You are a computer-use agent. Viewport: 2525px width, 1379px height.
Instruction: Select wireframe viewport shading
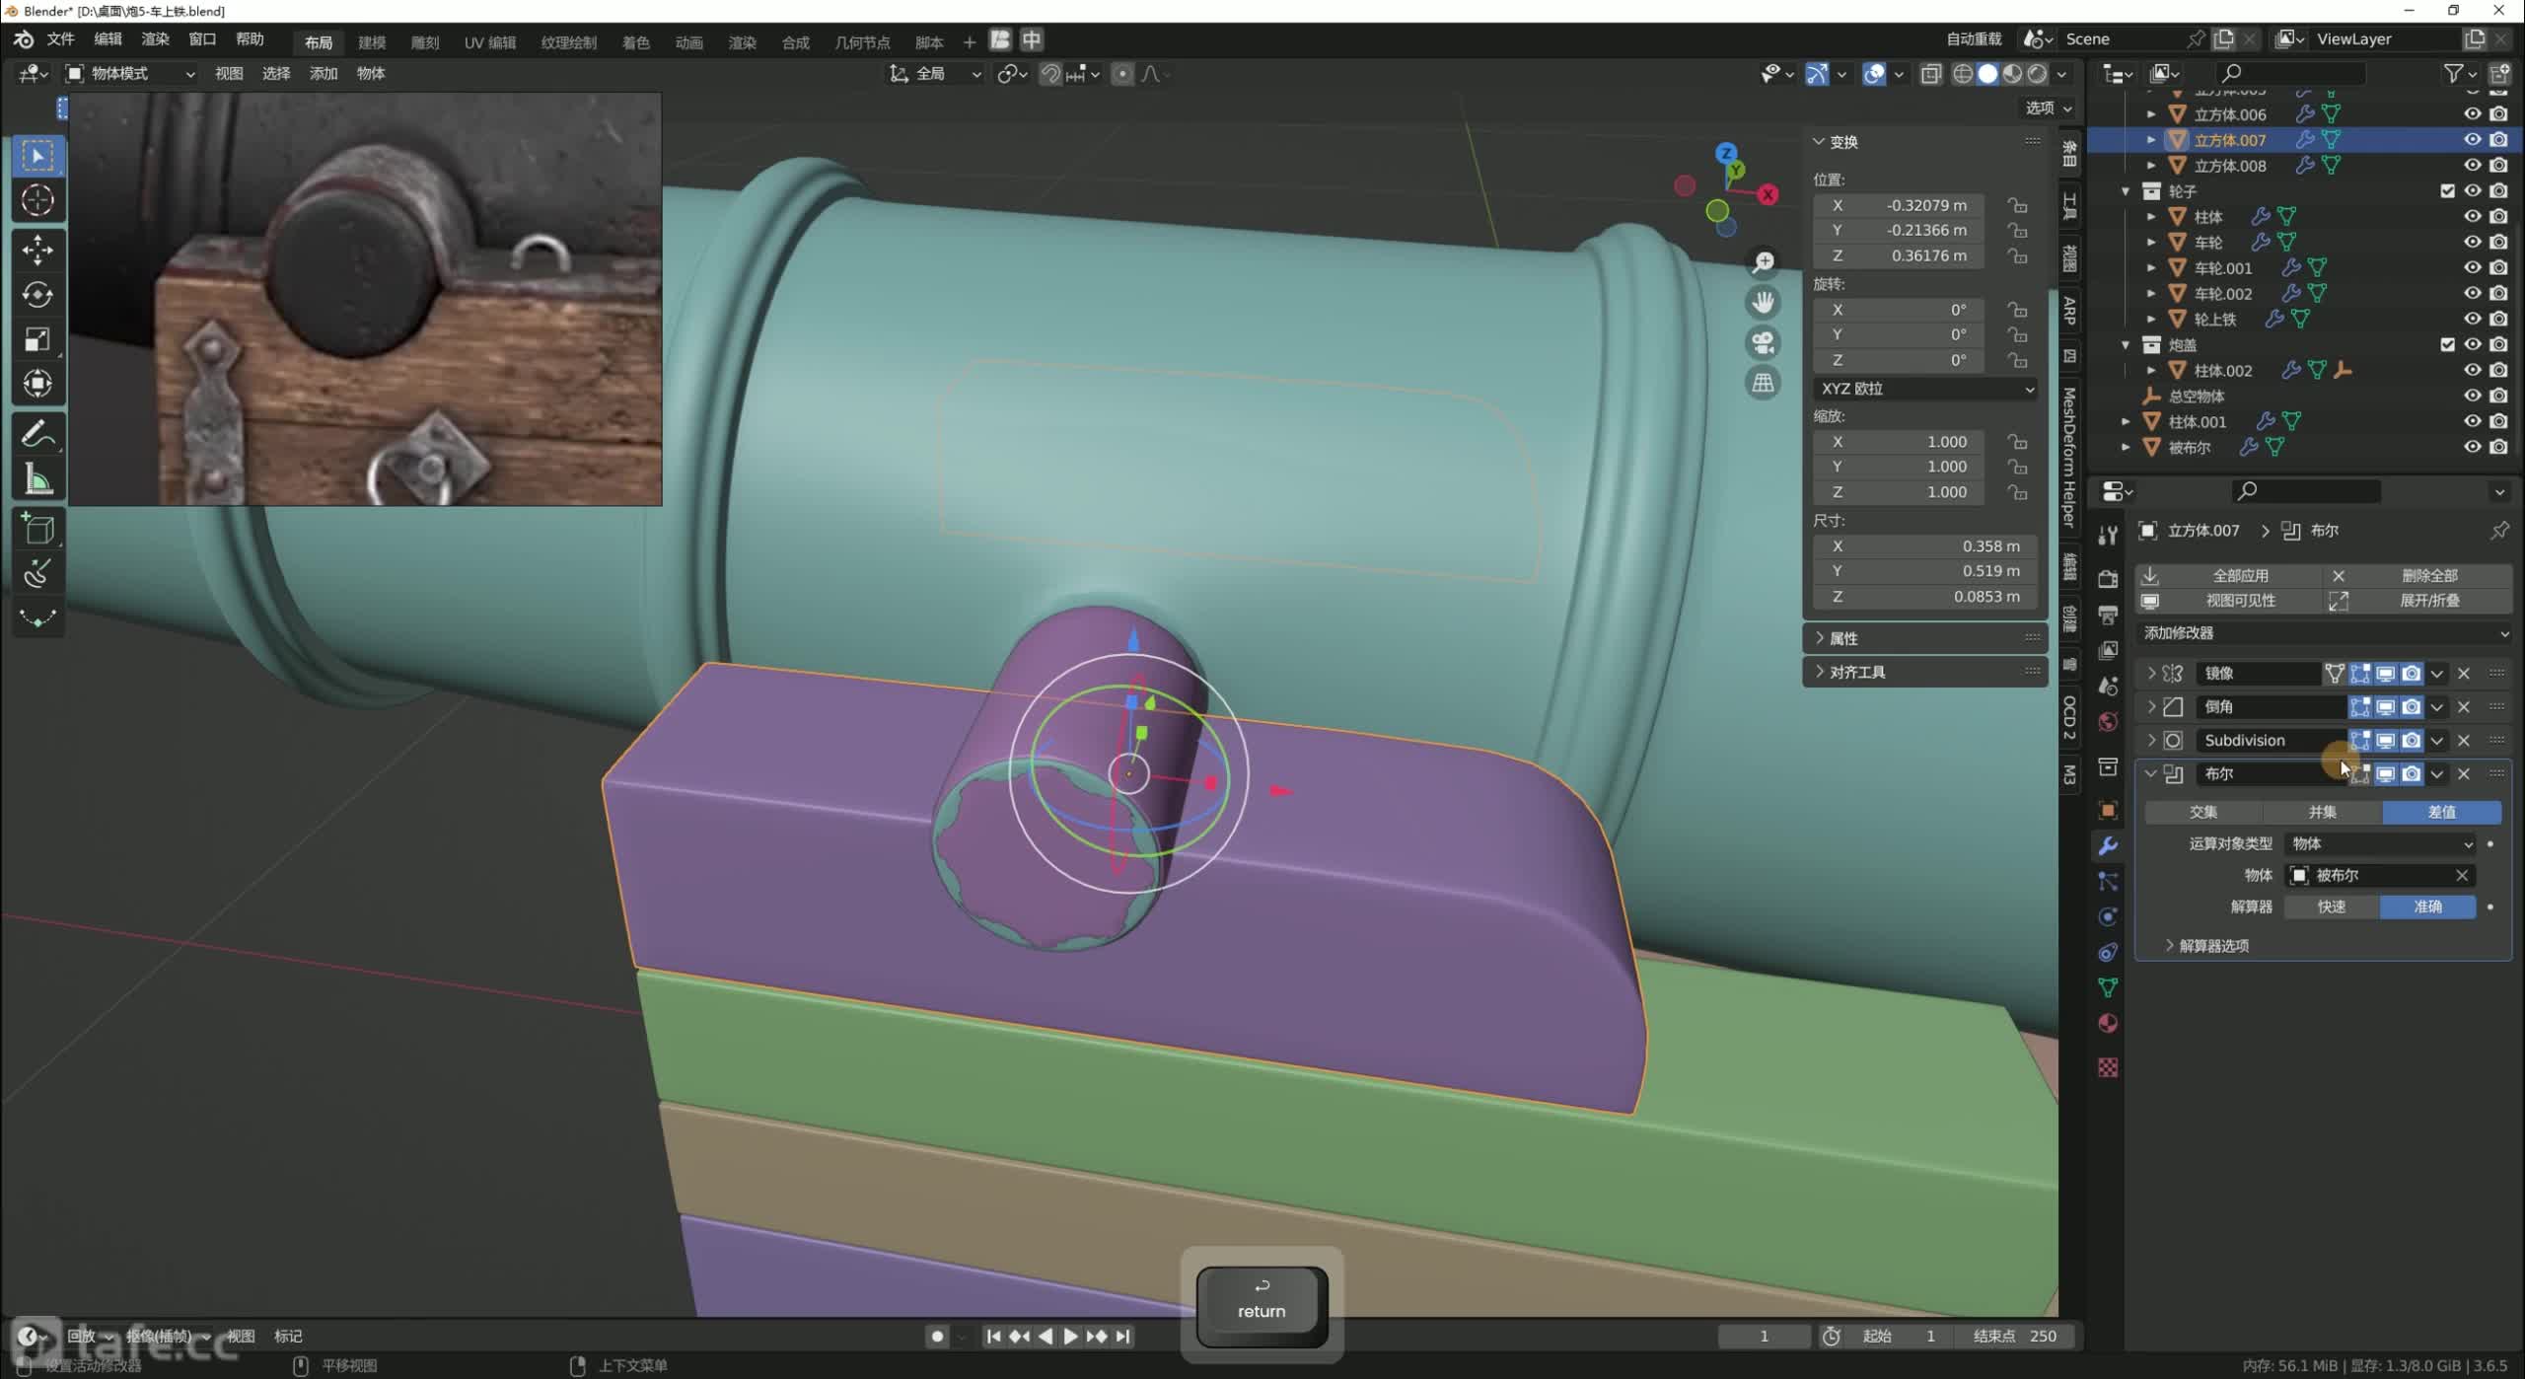point(1963,74)
